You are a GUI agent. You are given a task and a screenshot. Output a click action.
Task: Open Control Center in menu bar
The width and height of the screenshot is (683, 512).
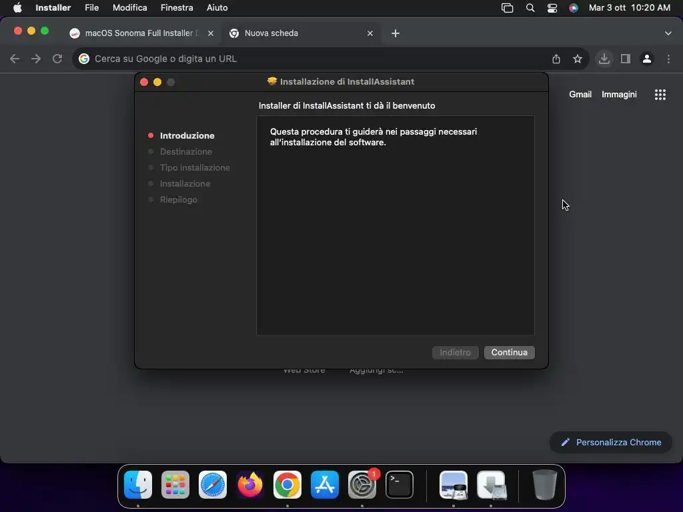point(552,8)
